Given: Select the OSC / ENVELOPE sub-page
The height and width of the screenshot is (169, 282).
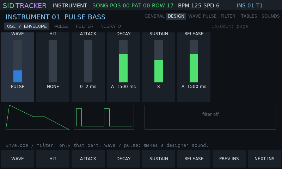Looking at the screenshot, I should tap(27, 26).
